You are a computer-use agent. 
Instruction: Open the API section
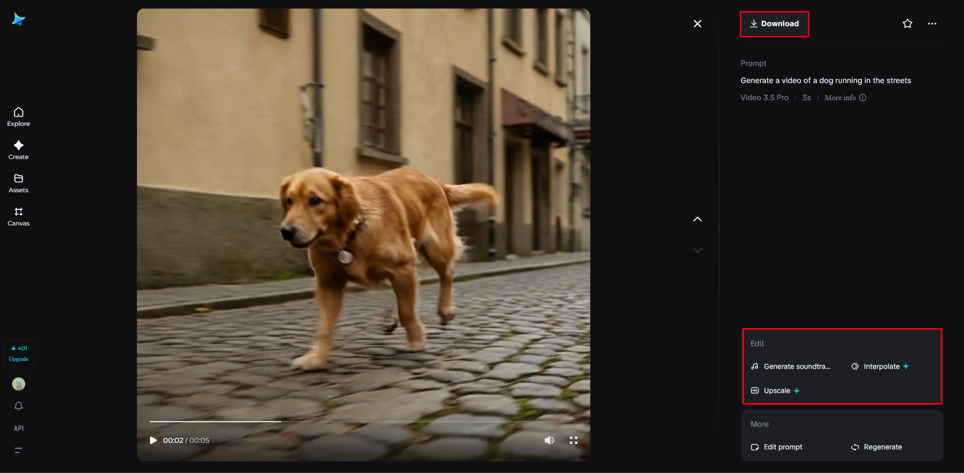click(x=18, y=428)
